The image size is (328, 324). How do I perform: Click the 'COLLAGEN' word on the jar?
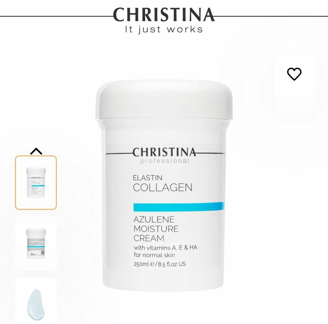(163, 187)
